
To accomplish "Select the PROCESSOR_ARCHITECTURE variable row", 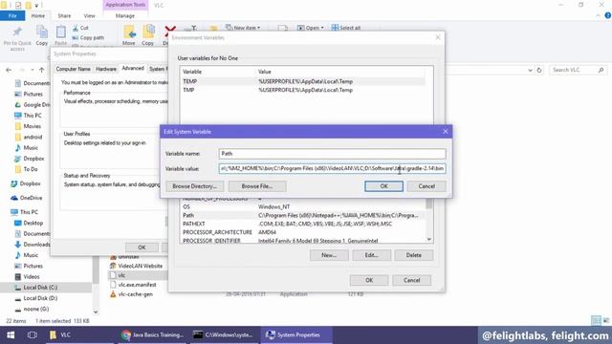I will click(303, 232).
